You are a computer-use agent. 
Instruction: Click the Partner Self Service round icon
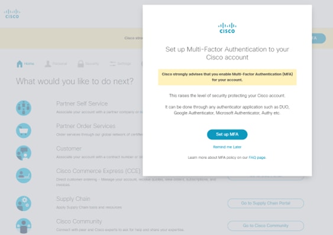click(x=24, y=108)
